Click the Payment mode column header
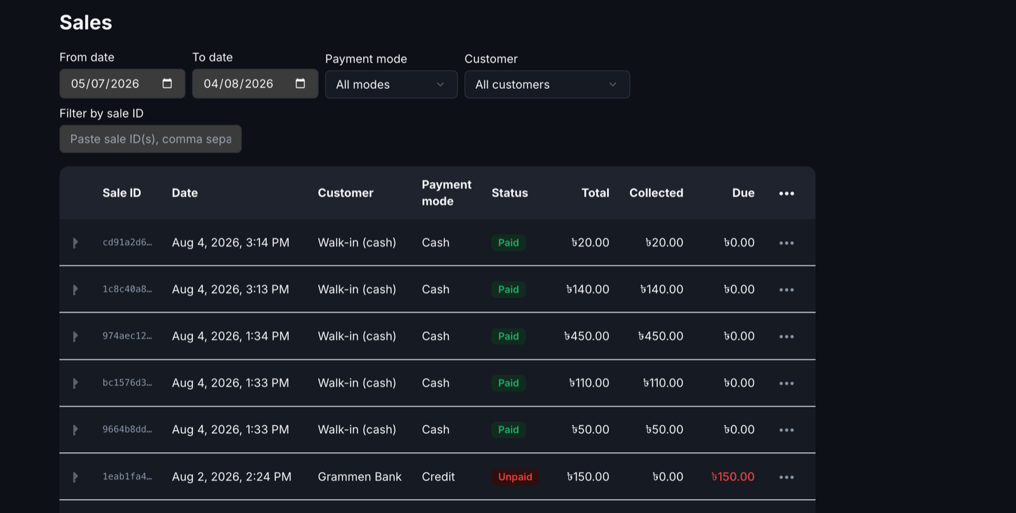1016x513 pixels. tap(446, 193)
